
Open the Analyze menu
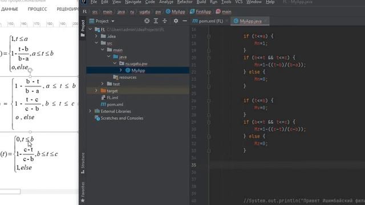click(x=166, y=2)
